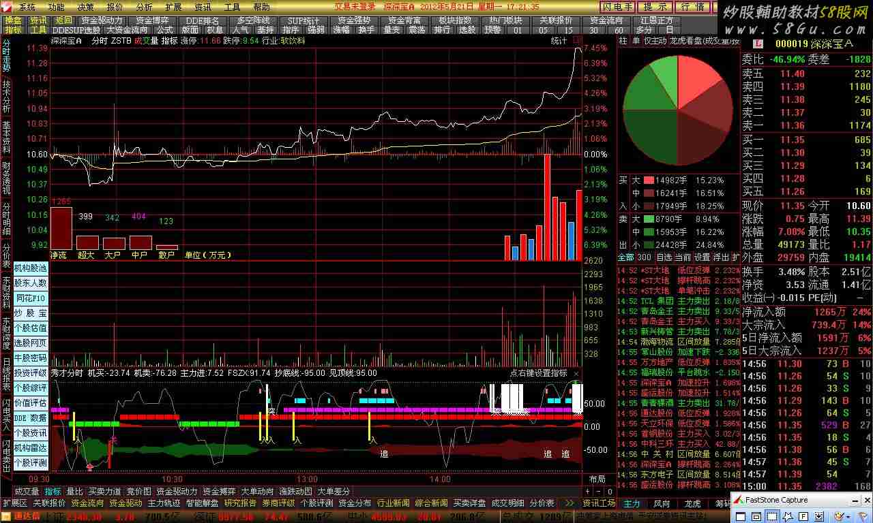Expand the alert list with the 扩 button
Screen dimensions: 873x523
pos(736,257)
